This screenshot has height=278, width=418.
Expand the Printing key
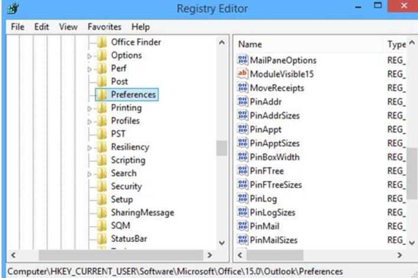tap(90, 108)
